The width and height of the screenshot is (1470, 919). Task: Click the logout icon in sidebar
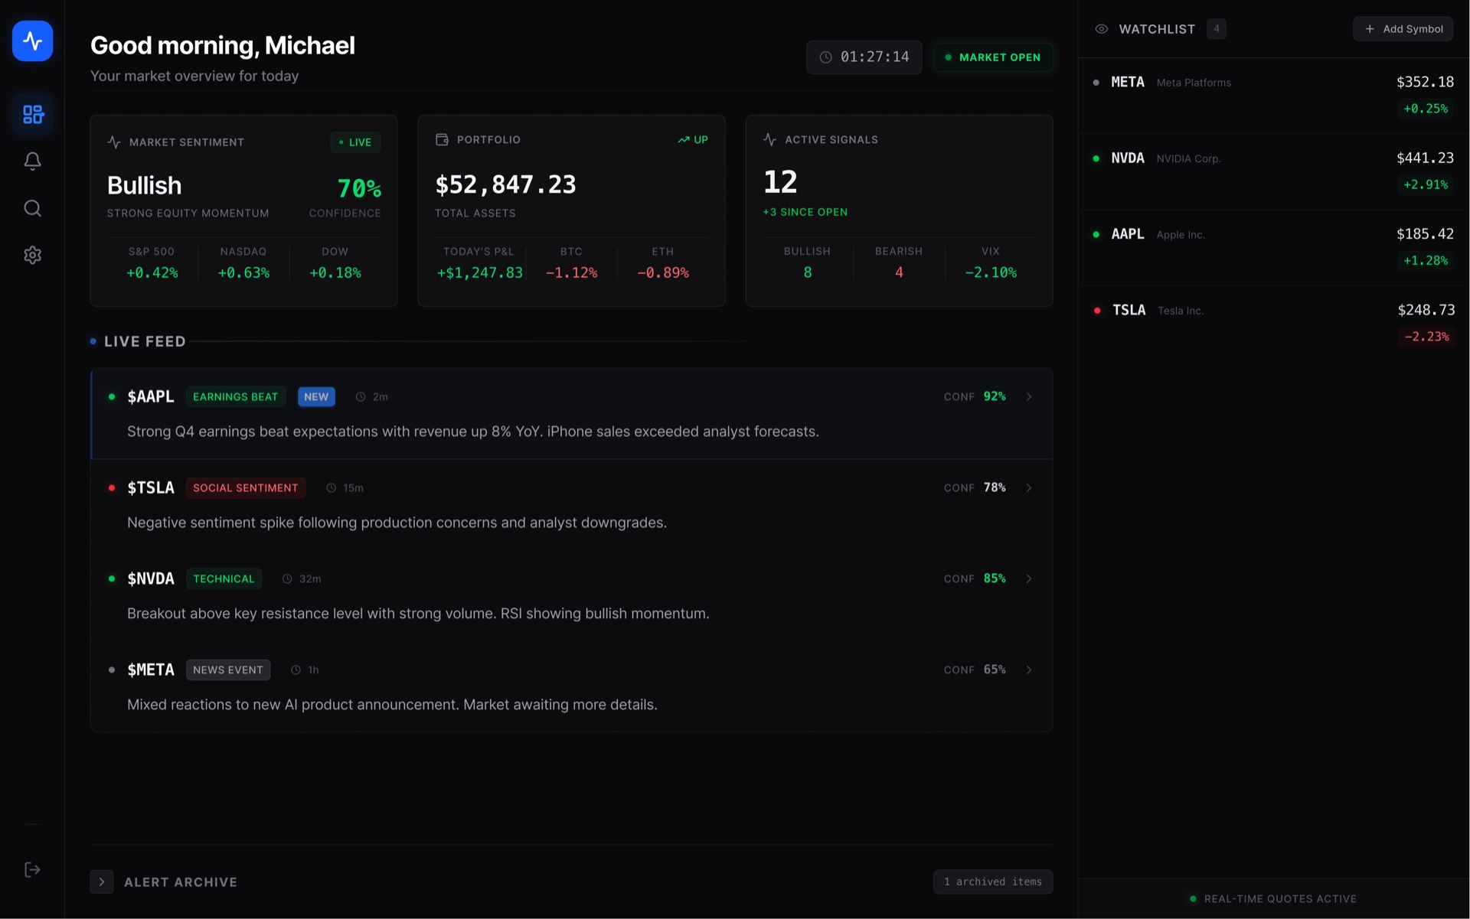tap(32, 870)
